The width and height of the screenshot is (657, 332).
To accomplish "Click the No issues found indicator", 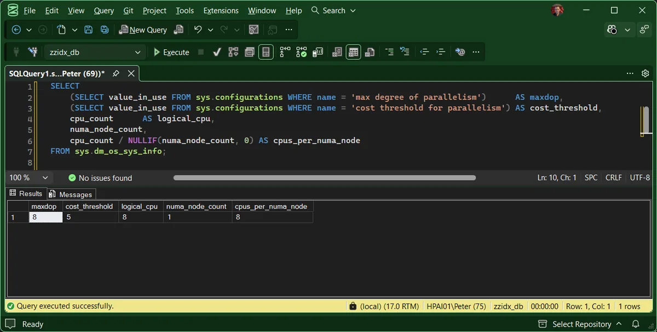I will (100, 178).
